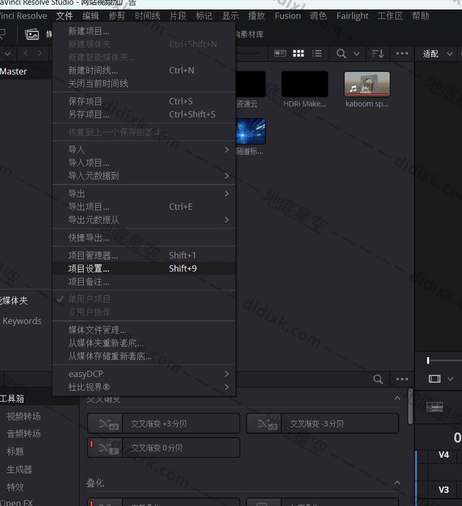The width and height of the screenshot is (462, 506).
Task: Choose 新建时间线... menu entry
Action: (144, 71)
